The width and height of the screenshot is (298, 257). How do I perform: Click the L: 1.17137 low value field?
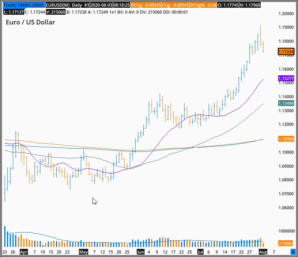[x=14, y=12]
